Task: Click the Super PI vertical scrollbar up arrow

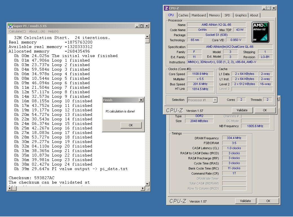Action: pyautogui.click(x=147, y=36)
